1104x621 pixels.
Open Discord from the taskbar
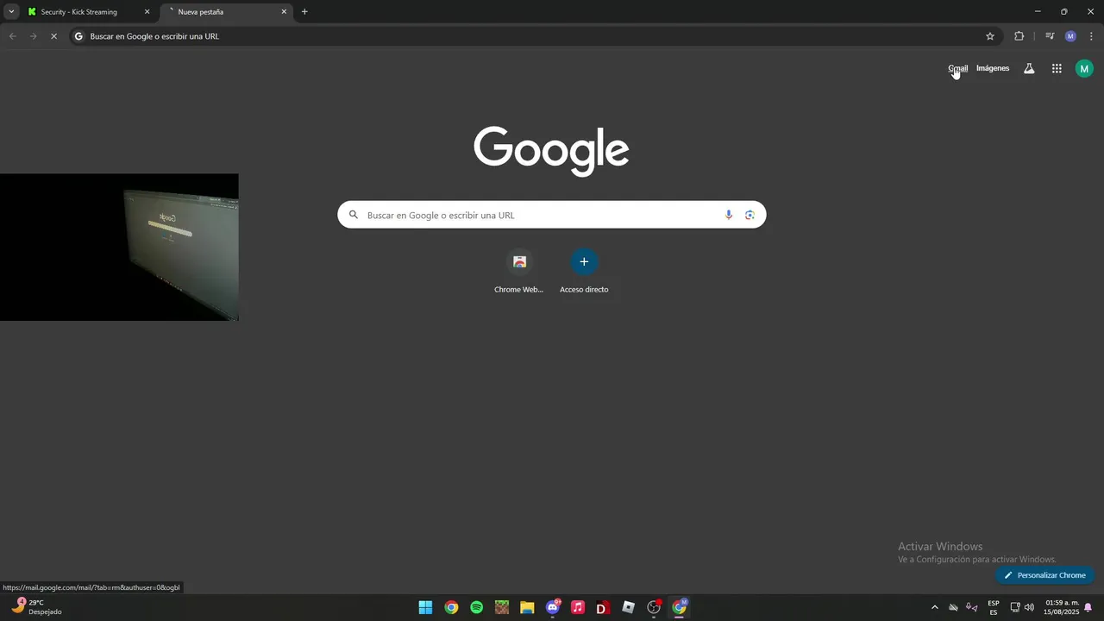[x=553, y=607]
